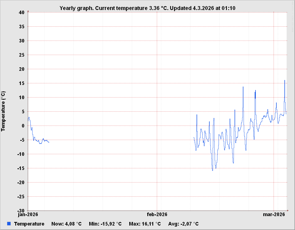Image resolution: width=295 pixels, height=230 pixels.
Task: Click the jan-2026 x-axis label
Action: point(28,214)
